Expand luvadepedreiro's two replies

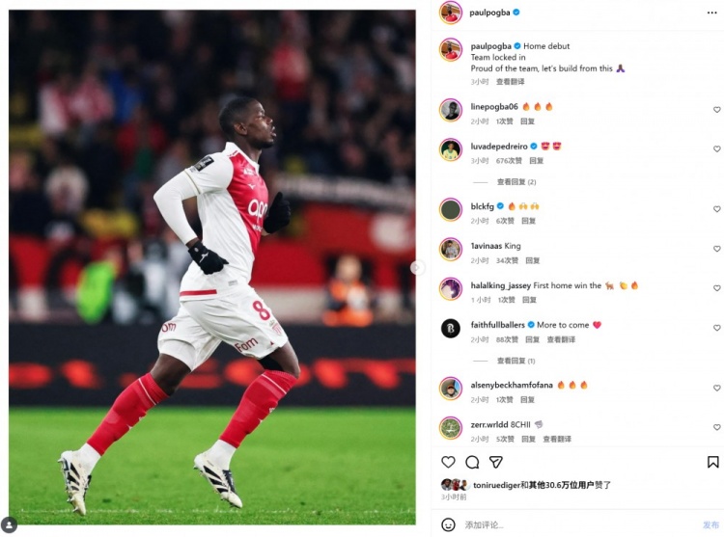pyautogui.click(x=516, y=182)
